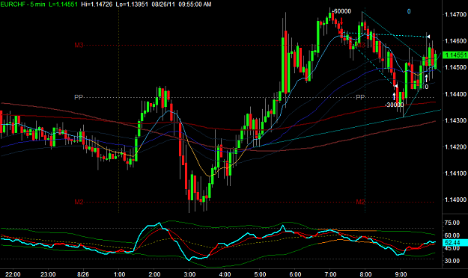Click the 23:00 time axis label
Viewport: 468px width, 278px height.
click(x=49, y=274)
